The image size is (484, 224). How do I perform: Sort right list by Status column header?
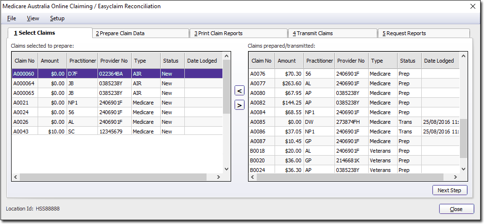coord(408,61)
